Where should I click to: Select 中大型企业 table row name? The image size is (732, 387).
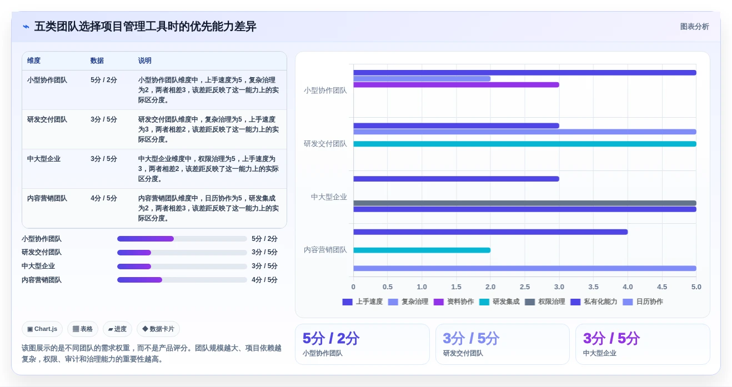[44, 159]
